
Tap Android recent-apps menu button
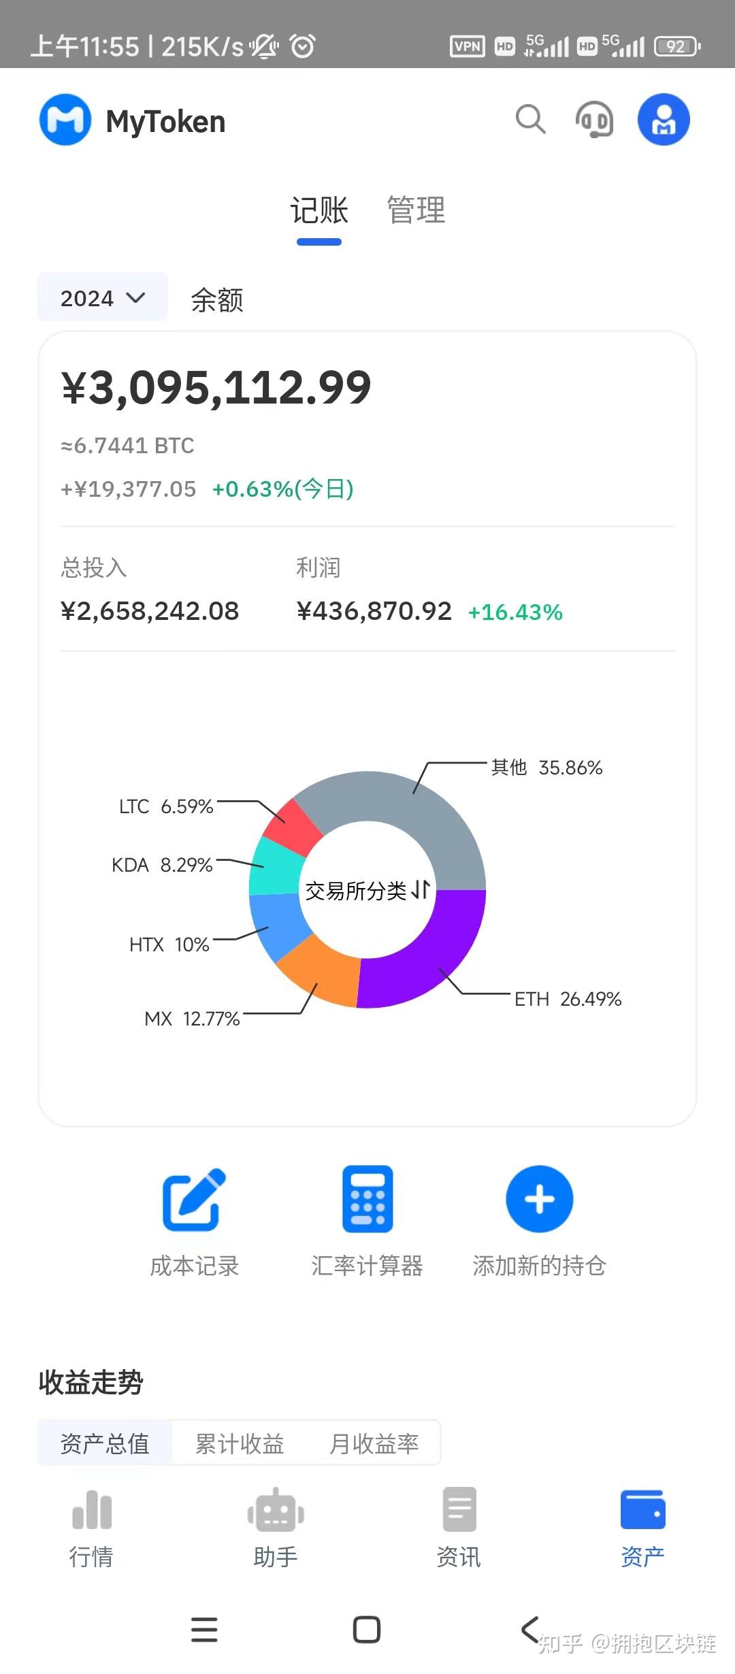click(x=204, y=1630)
